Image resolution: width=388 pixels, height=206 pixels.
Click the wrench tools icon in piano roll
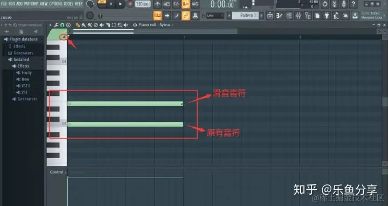point(57,25)
